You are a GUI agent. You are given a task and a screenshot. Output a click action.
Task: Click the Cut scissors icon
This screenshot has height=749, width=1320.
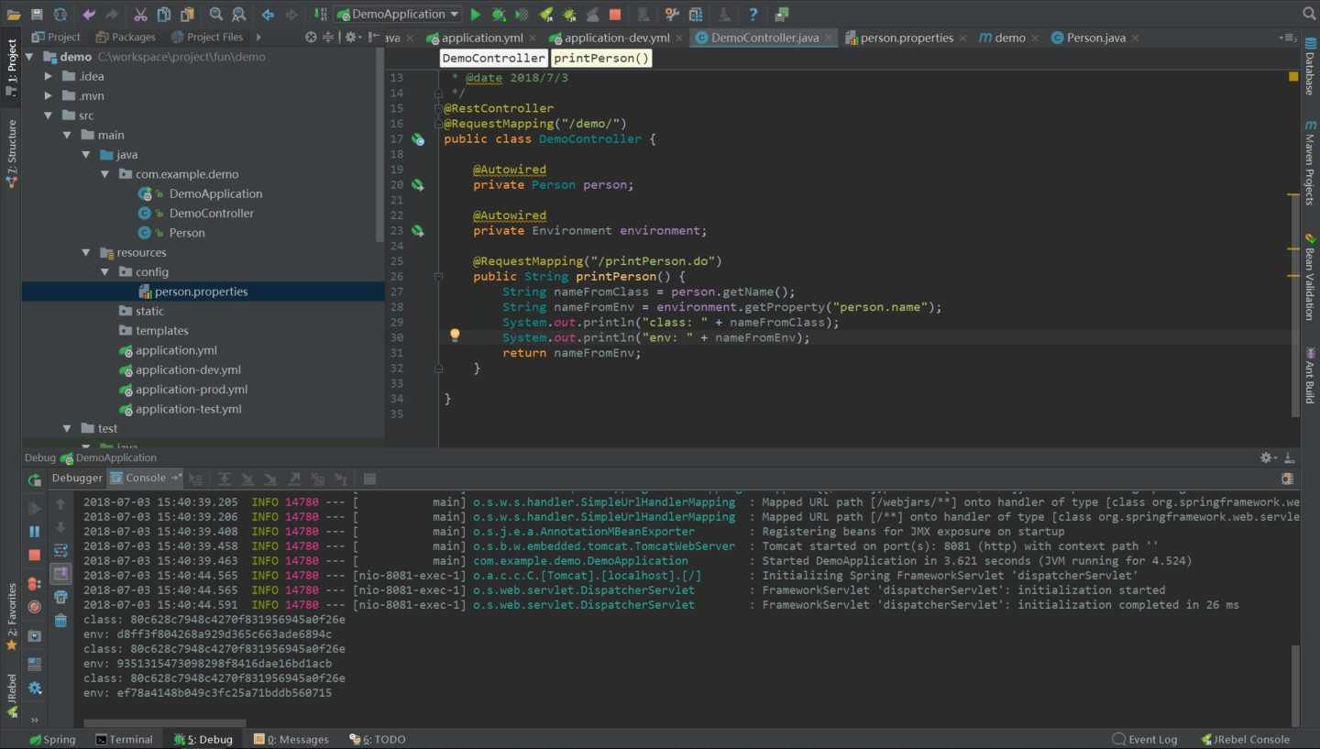coord(140,15)
